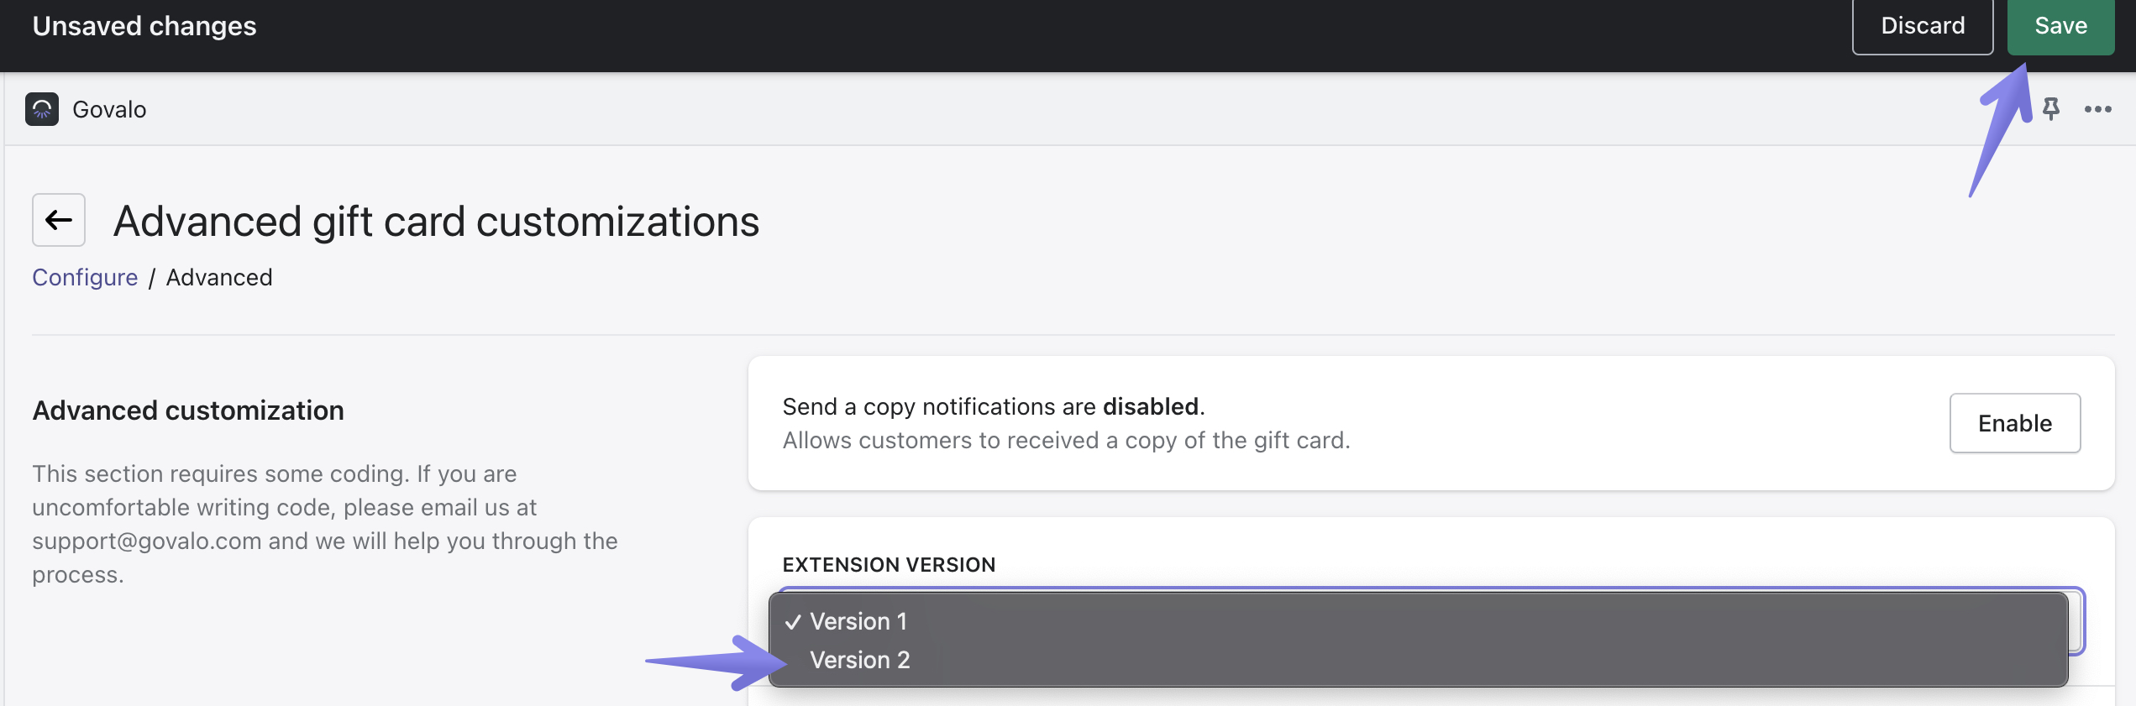
Task: Go back using the left arrow button
Action: pos(59,220)
